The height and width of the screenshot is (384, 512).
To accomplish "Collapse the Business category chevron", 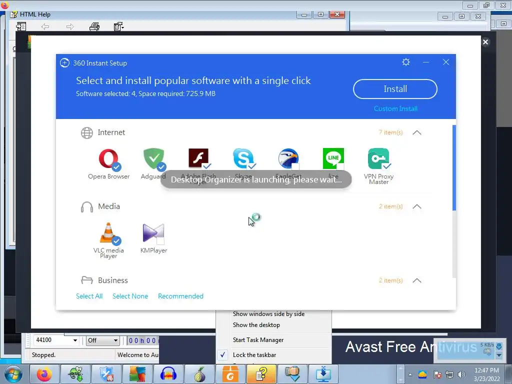I will pyautogui.click(x=417, y=280).
